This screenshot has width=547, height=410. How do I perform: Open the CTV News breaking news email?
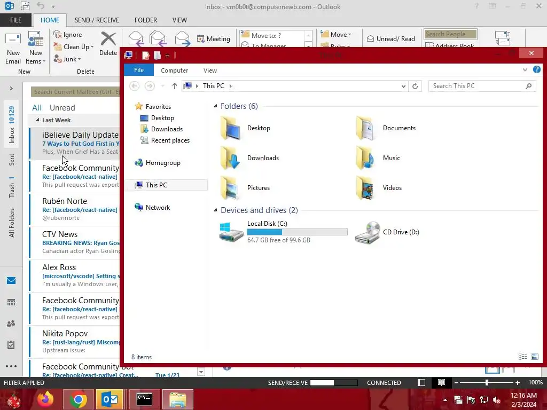[75, 242]
